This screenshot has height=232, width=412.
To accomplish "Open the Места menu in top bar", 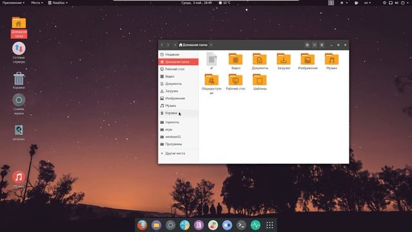I will point(37,3).
